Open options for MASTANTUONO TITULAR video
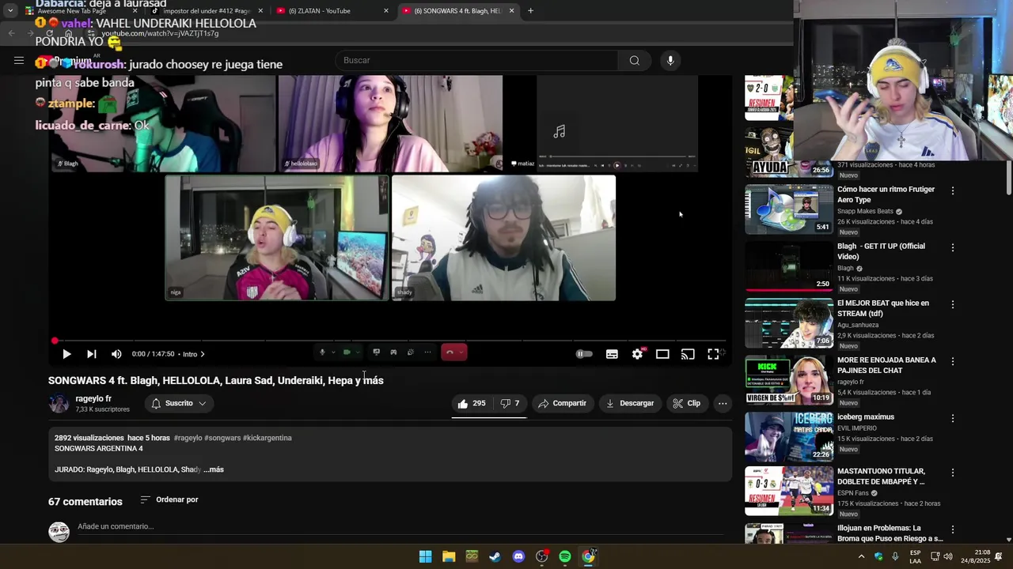 (x=953, y=473)
